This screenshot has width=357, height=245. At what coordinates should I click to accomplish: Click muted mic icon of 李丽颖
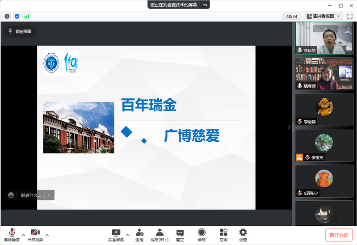click(x=300, y=122)
